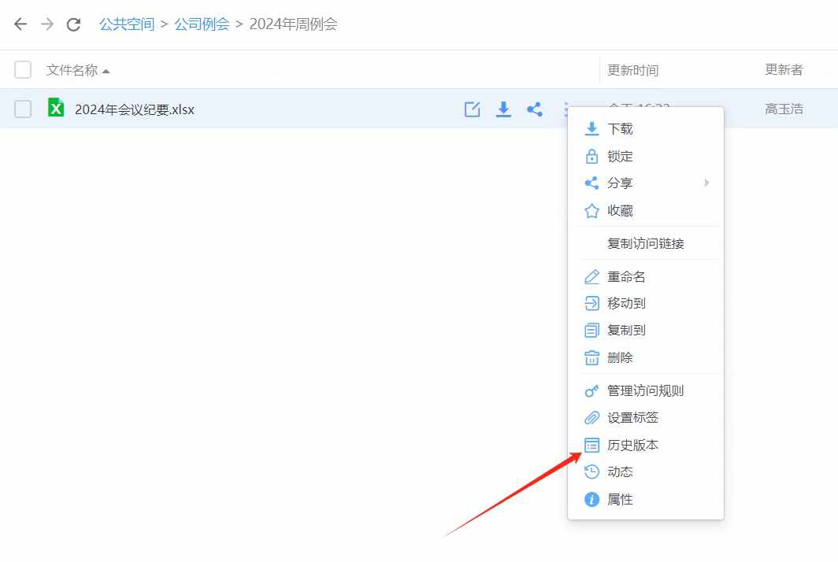Viewport: 838px width, 562px height.
Task: Check the box for 2024年会议纪要.xlsx
Action: coord(23,109)
